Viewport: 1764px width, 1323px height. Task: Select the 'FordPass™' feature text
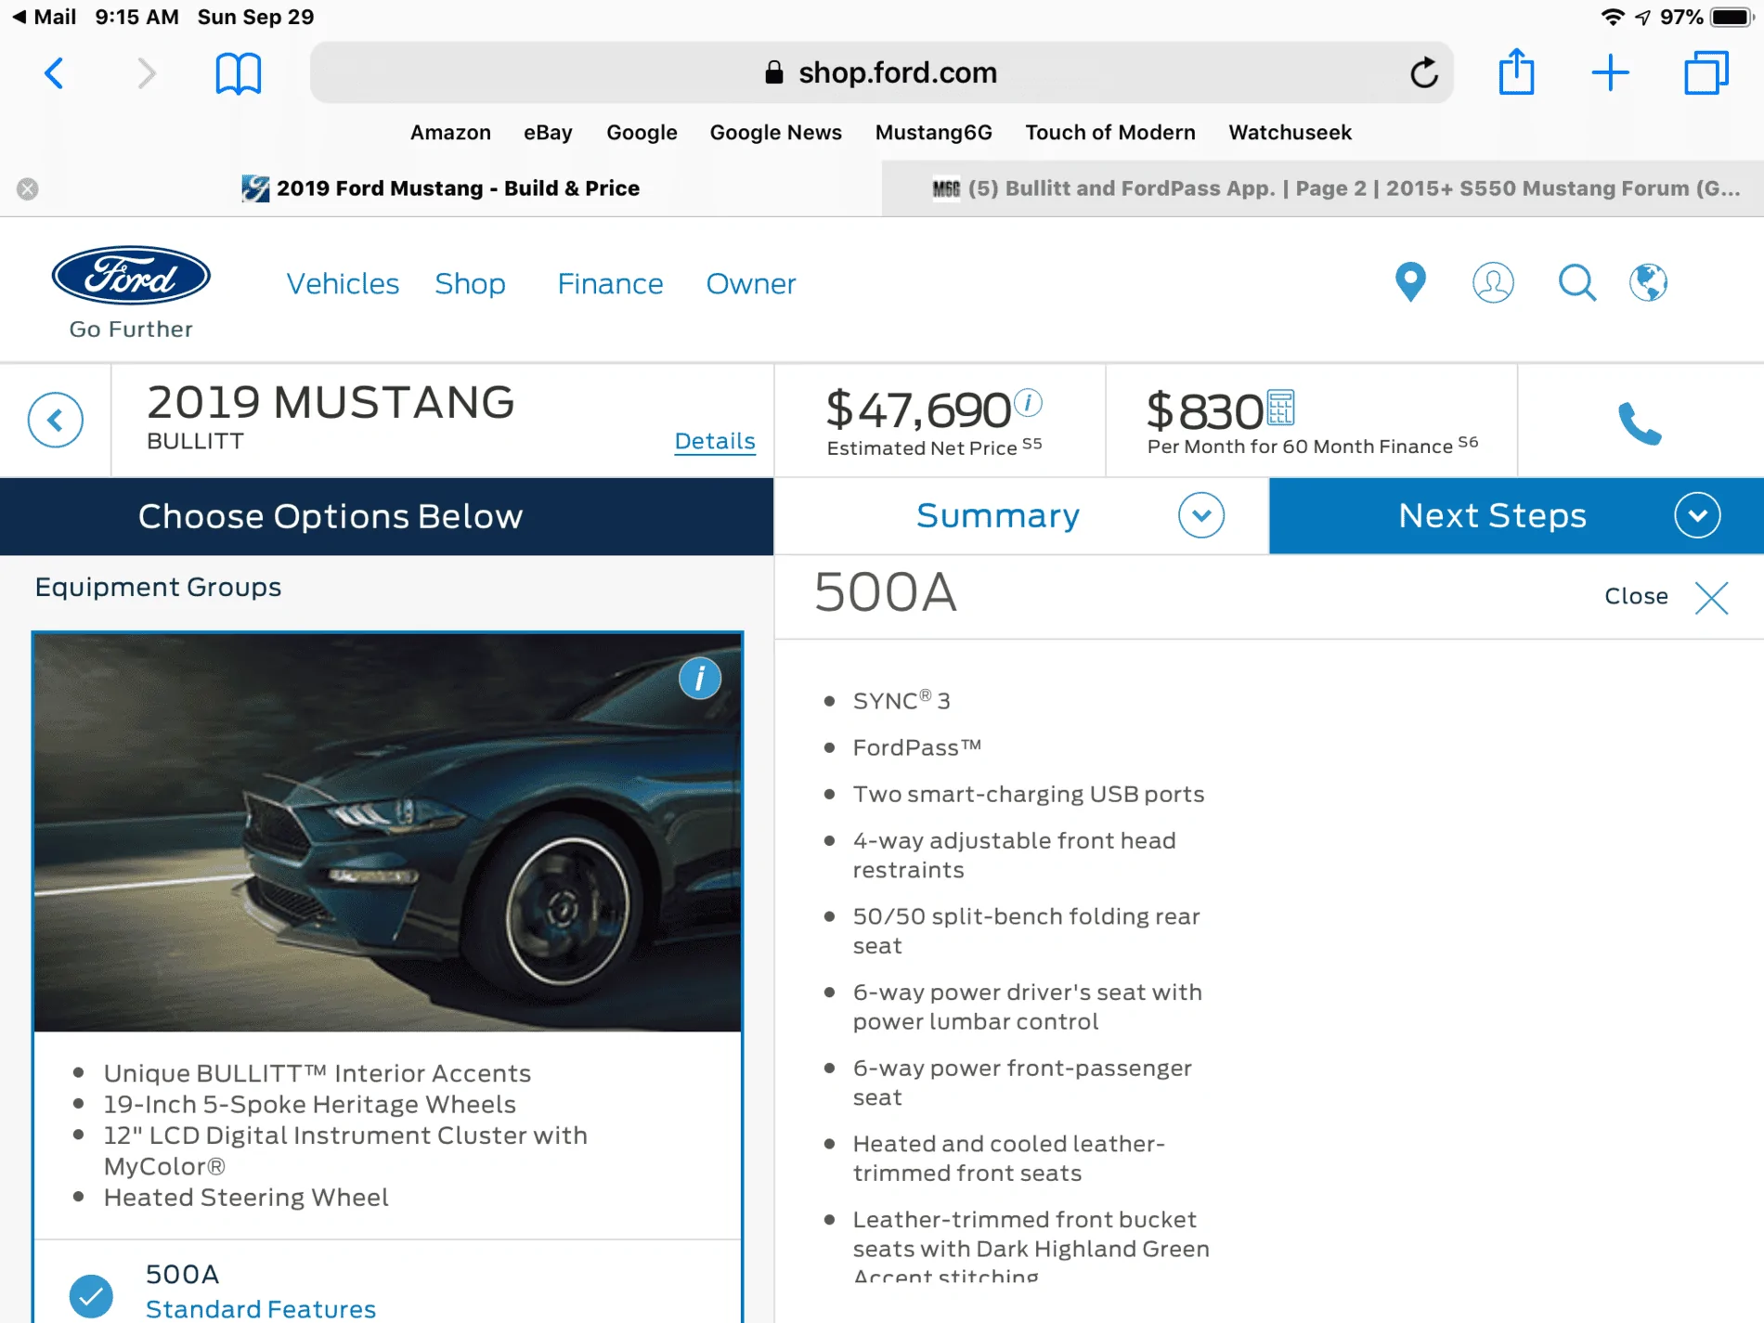pyautogui.click(x=917, y=747)
